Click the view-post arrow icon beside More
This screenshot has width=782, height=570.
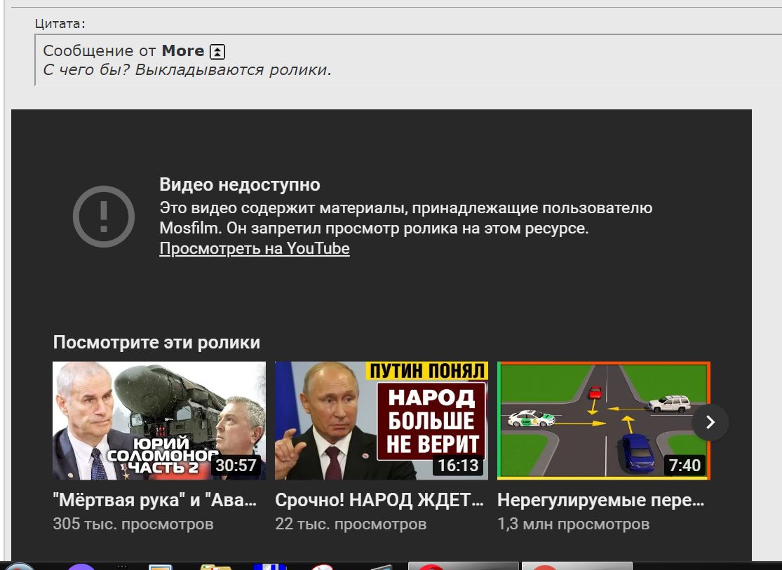click(x=218, y=51)
